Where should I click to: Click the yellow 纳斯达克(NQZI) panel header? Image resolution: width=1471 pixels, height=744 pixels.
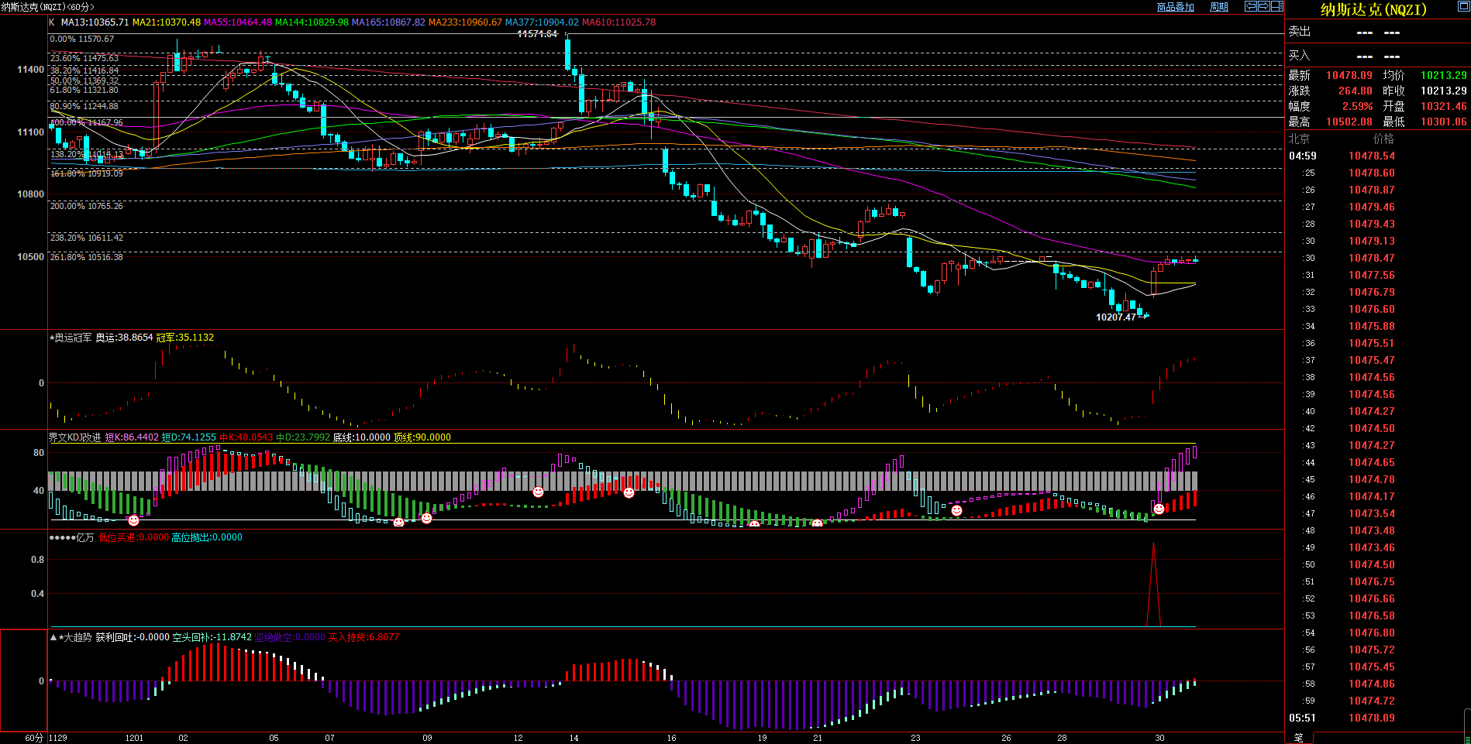1373,9
